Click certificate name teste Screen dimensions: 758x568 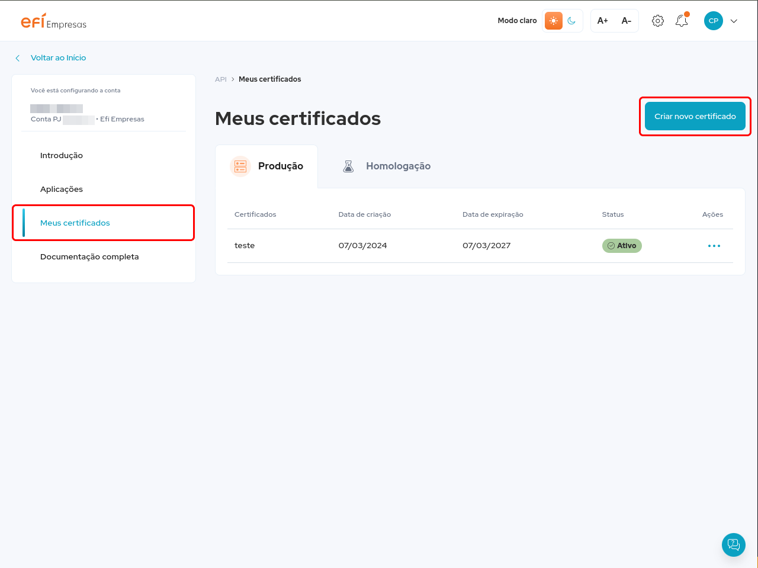tap(245, 246)
